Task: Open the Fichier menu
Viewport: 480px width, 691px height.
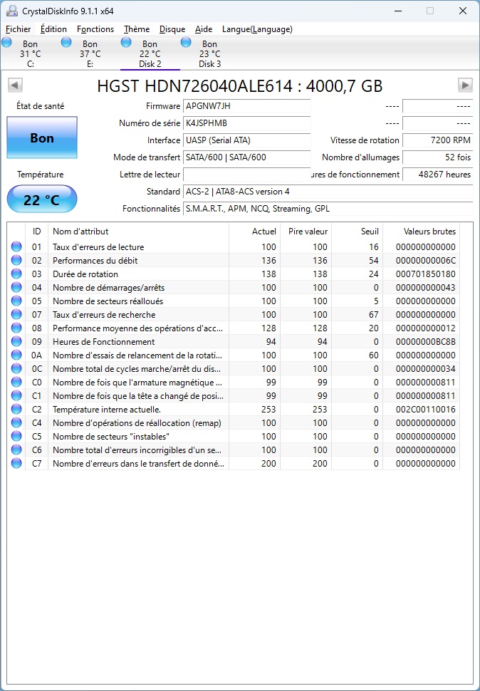Action: [x=19, y=29]
